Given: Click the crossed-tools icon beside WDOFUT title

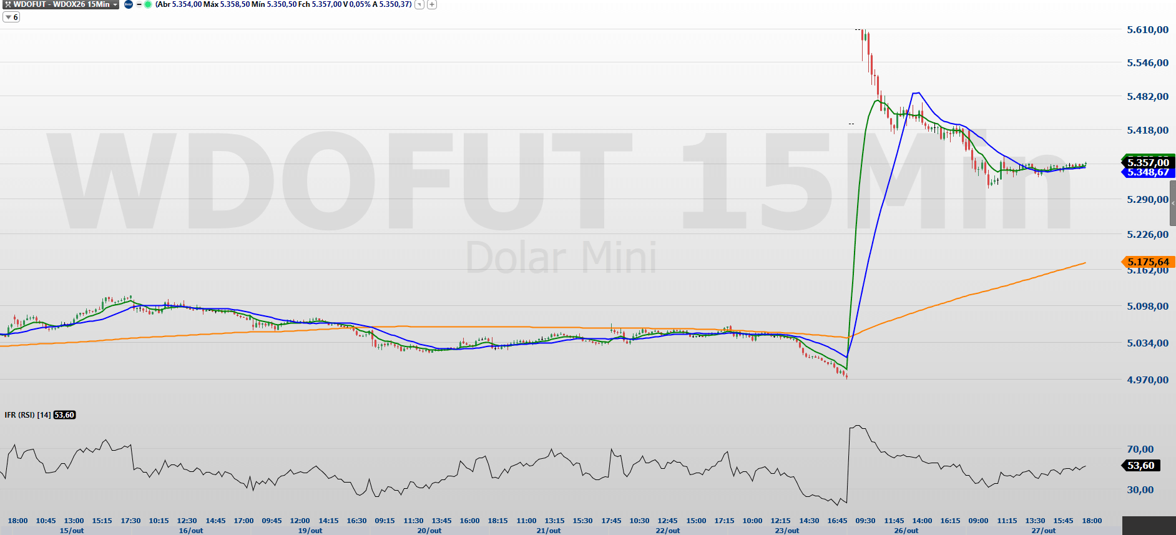Looking at the screenshot, I should click(7, 4).
